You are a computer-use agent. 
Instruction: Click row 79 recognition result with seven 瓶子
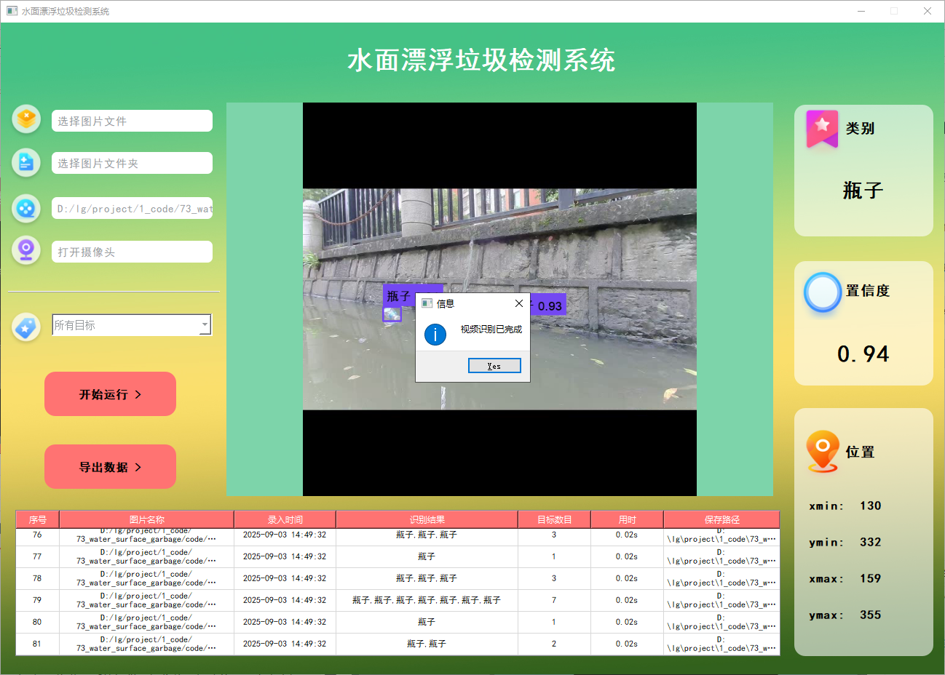pos(427,600)
